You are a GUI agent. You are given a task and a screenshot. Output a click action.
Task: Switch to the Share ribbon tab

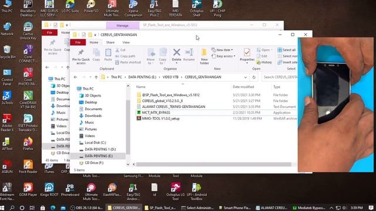(x=110, y=42)
